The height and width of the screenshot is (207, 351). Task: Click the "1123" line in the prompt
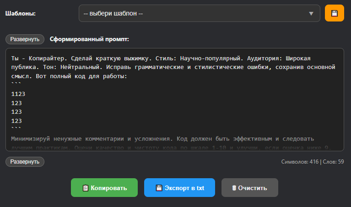18,94
